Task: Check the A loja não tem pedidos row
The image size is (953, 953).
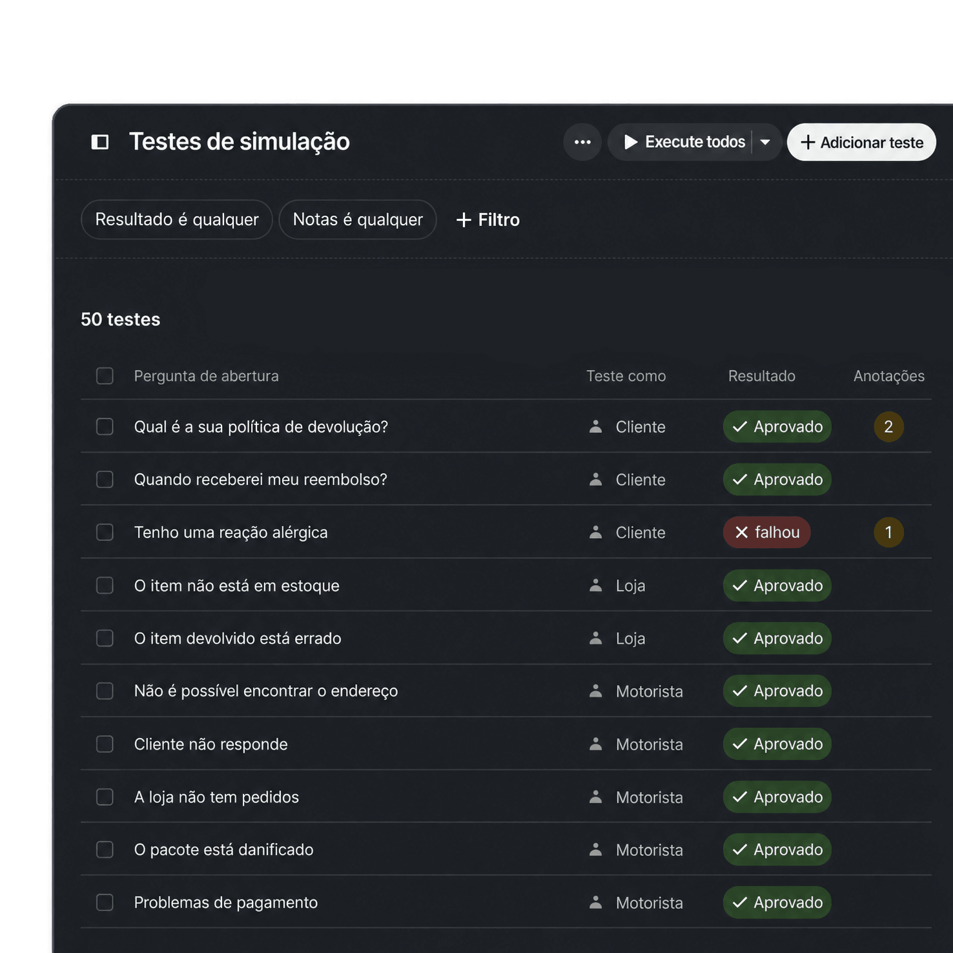Action: pos(105,797)
